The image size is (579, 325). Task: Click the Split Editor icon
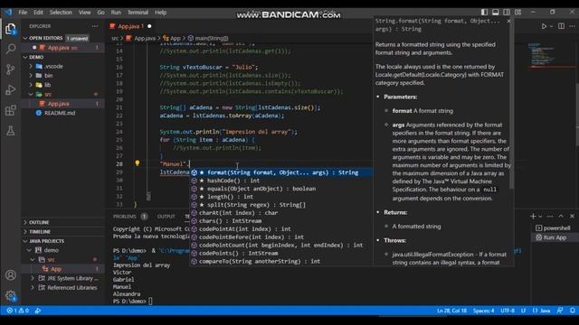coord(561,26)
